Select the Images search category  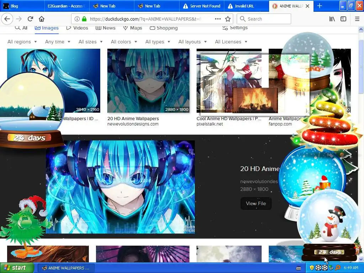(x=47, y=28)
